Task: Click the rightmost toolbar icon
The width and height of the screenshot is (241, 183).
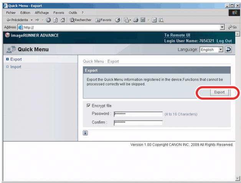Action: click(161, 20)
